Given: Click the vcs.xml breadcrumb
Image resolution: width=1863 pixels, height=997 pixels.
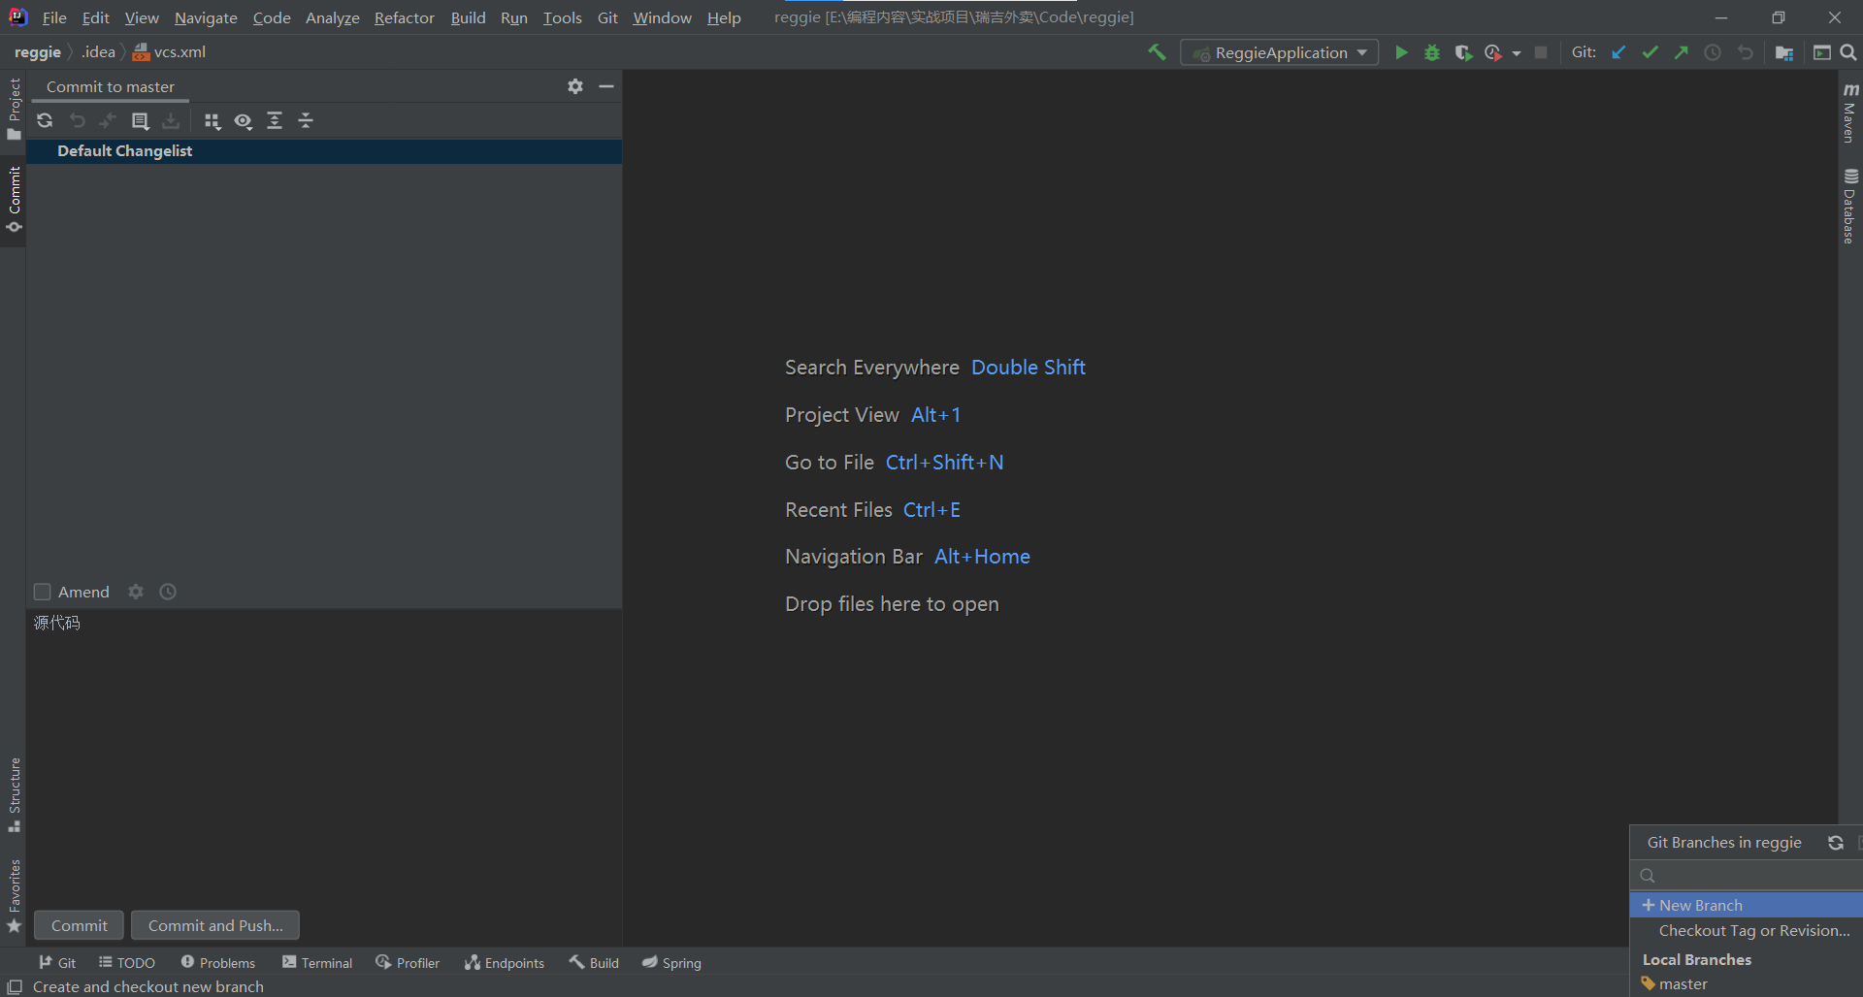Looking at the screenshot, I should tap(170, 52).
